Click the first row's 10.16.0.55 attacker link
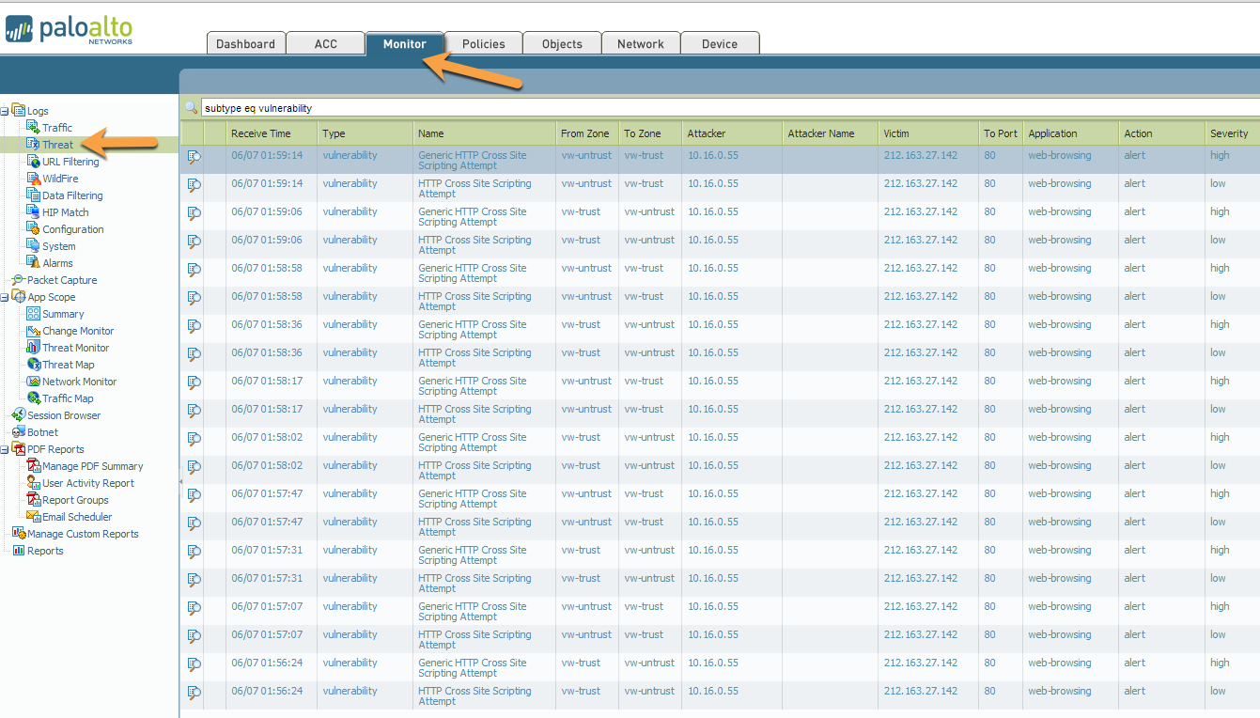 pyautogui.click(x=713, y=156)
